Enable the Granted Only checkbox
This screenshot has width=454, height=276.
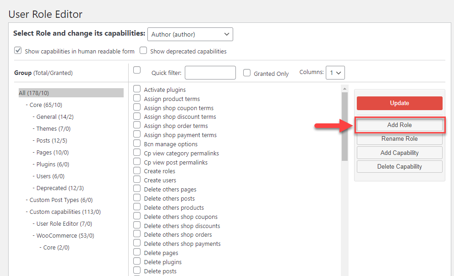247,73
